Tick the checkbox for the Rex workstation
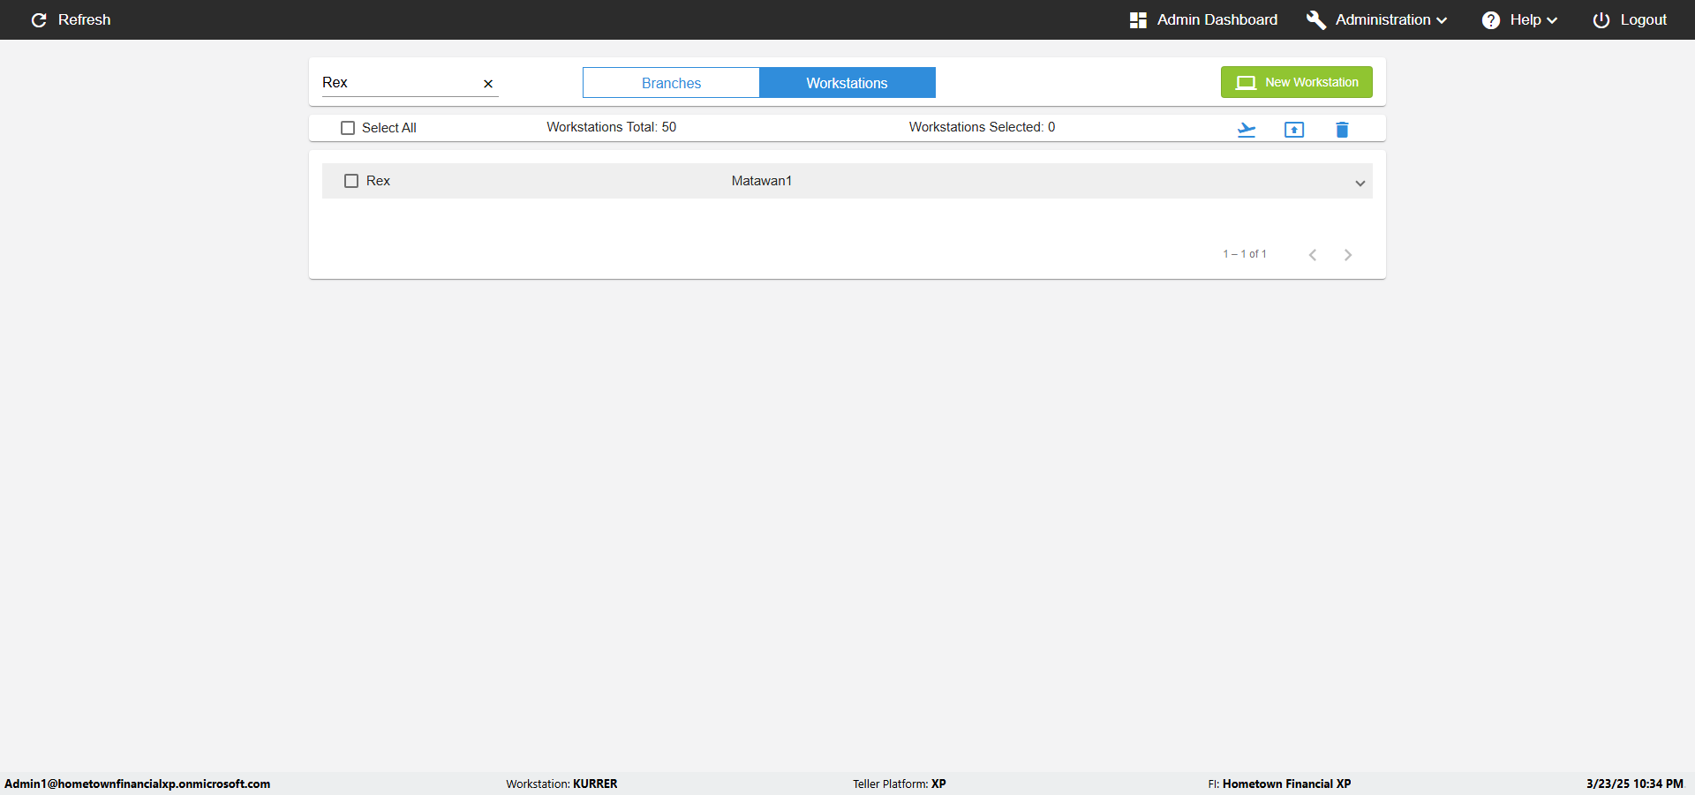Screen dimensions: 1695x795 tap(351, 181)
